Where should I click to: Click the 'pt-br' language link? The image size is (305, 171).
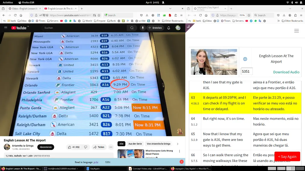(x=96, y=162)
